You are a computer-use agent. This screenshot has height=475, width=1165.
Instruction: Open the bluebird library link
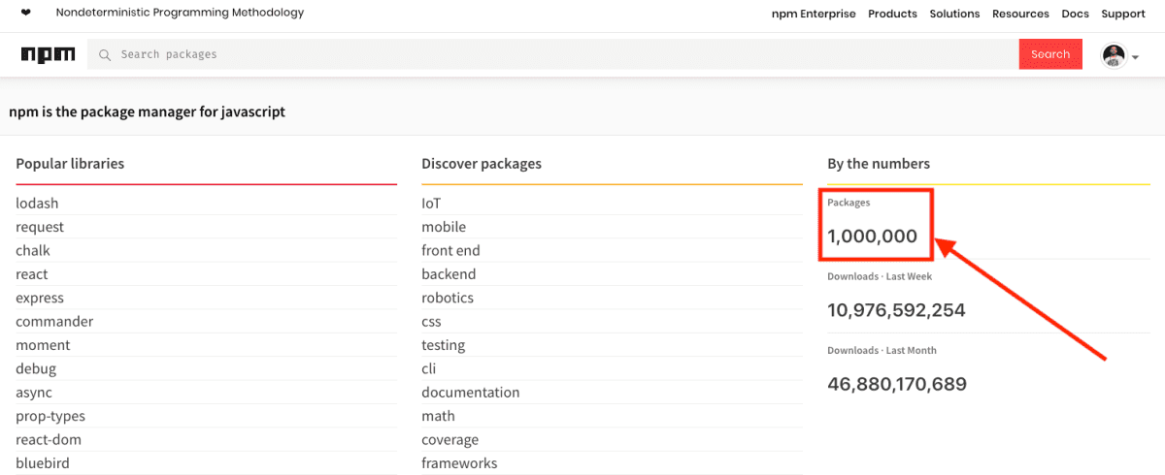pyautogui.click(x=43, y=463)
